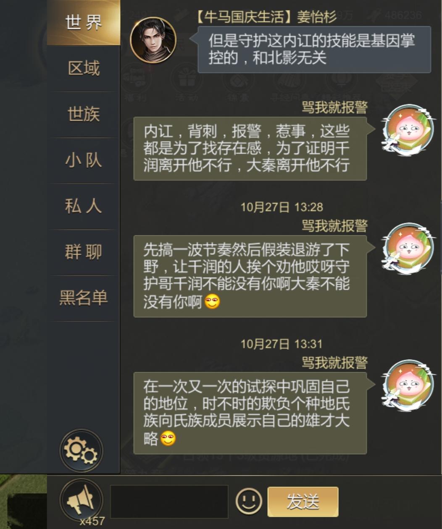Select the 小队 team channel
Image resolution: width=442 pixels, height=529 pixels.
(x=84, y=160)
